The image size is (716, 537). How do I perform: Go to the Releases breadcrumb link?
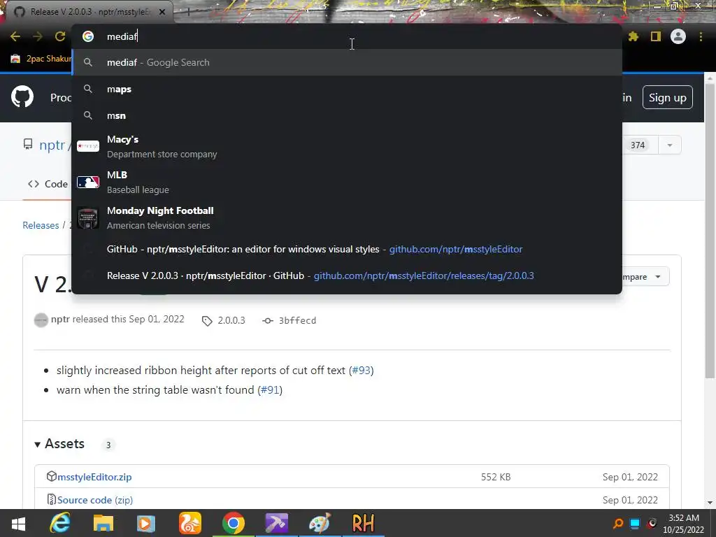[41, 225]
